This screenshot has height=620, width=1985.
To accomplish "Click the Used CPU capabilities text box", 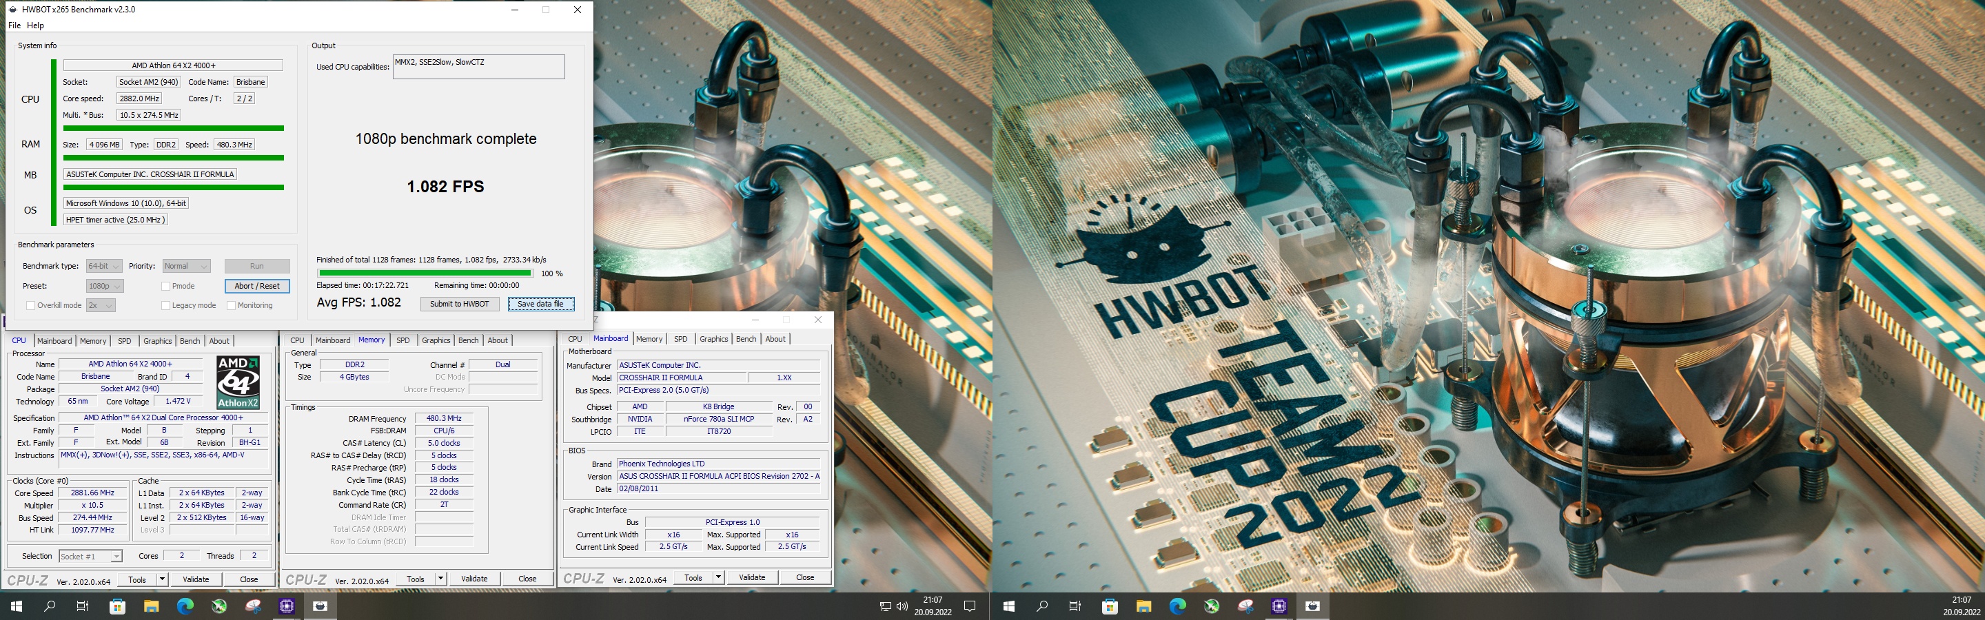I will tap(478, 66).
